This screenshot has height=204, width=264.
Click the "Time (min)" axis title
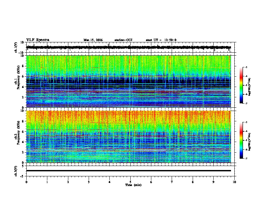pyautogui.click(x=133, y=185)
